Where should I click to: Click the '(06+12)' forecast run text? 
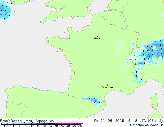tap(155, 121)
